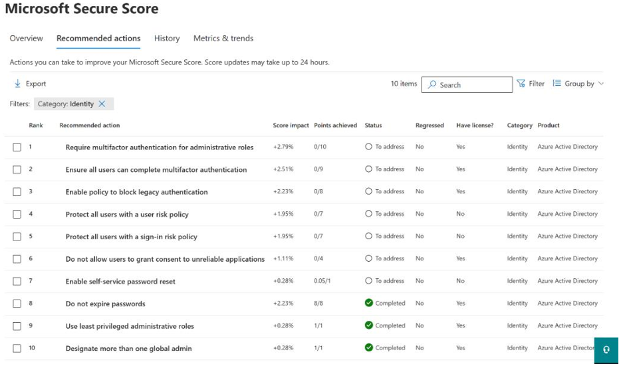Open Require multifactor authentication for administrative roles

coord(160,147)
